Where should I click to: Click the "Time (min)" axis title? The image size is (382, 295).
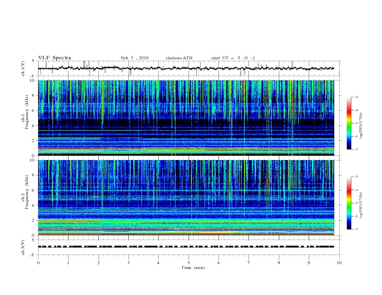click(193, 268)
